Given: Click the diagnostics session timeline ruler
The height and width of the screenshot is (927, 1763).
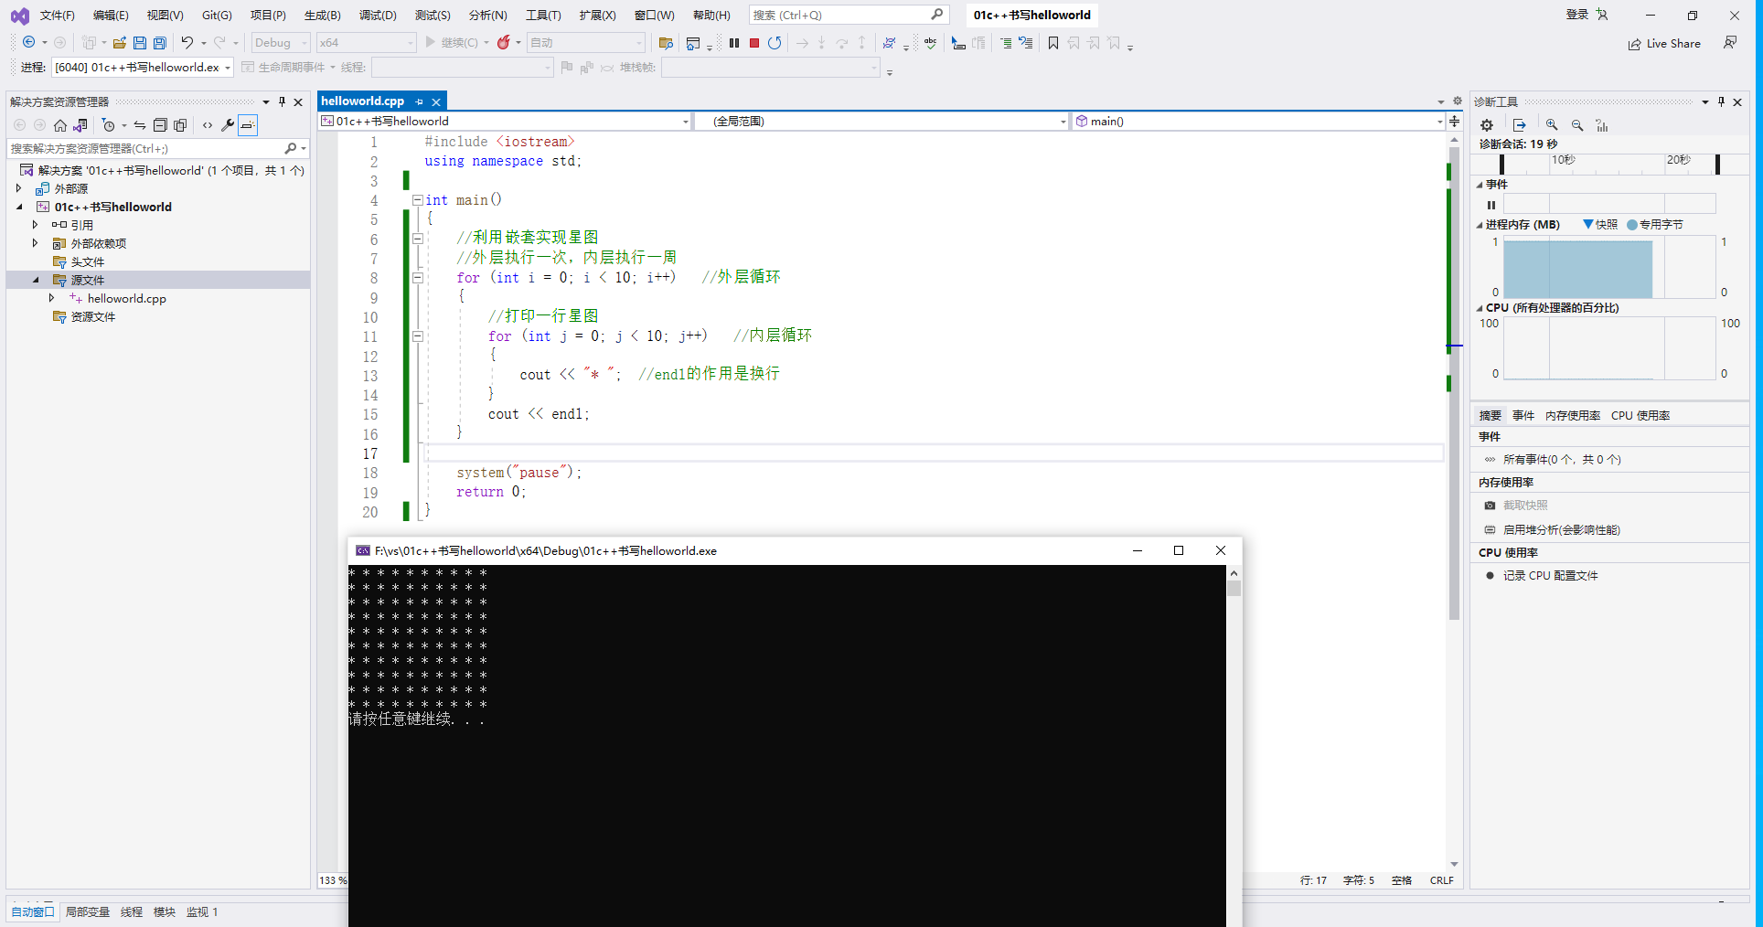Looking at the screenshot, I should click(1609, 164).
